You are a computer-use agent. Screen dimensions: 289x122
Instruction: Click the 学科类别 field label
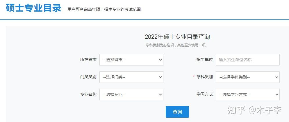tap(205, 77)
